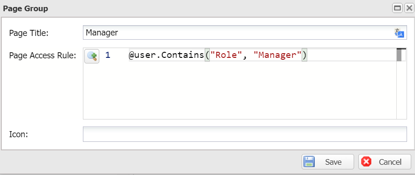Edit the Page Title field containing Manager
This screenshot has height=175, width=415.
point(245,33)
